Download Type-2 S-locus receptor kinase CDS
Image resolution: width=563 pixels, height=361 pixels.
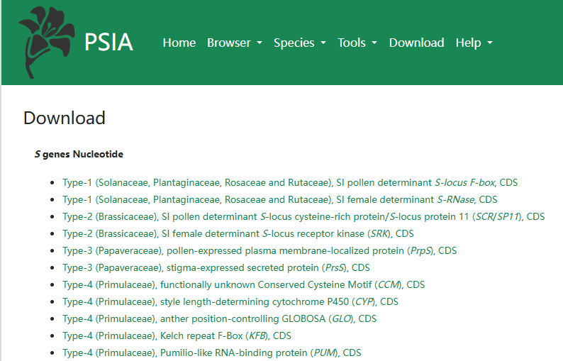click(238, 233)
